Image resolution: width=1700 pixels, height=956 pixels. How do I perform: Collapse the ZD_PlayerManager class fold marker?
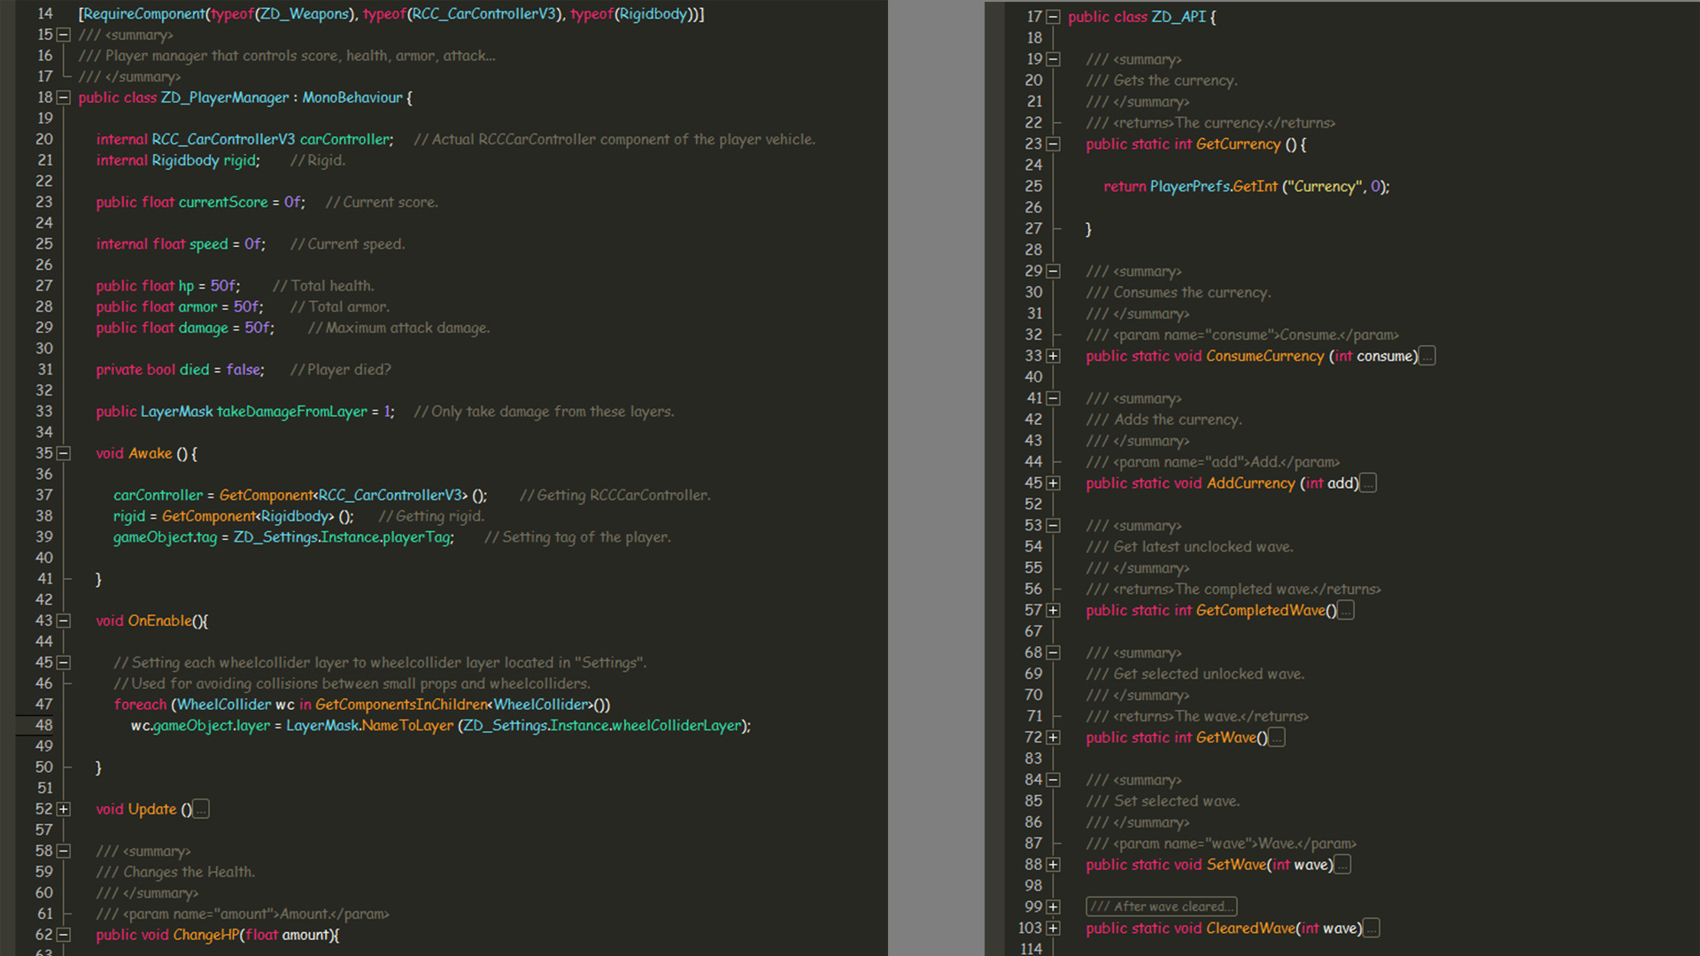pyautogui.click(x=64, y=97)
